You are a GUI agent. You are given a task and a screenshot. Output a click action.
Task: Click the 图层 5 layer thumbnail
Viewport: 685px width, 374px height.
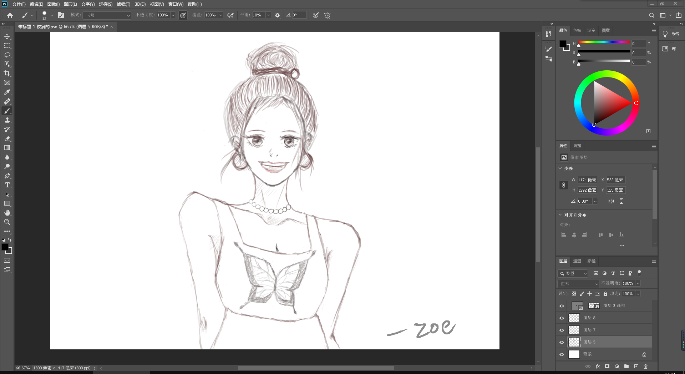click(574, 342)
